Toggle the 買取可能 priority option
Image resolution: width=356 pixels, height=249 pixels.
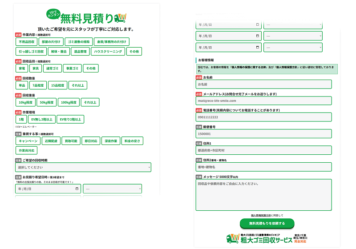tap(71, 141)
